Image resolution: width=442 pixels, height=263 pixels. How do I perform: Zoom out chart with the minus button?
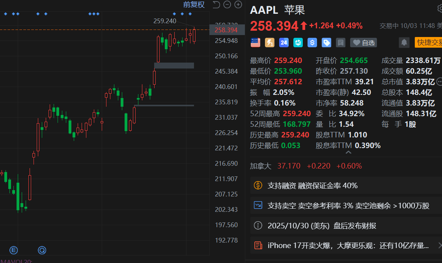[x=227, y=5]
